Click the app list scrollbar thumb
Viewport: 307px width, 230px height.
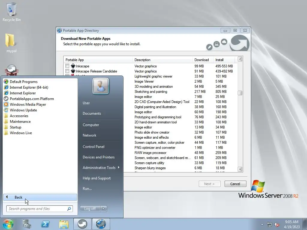pyautogui.click(x=240, y=93)
